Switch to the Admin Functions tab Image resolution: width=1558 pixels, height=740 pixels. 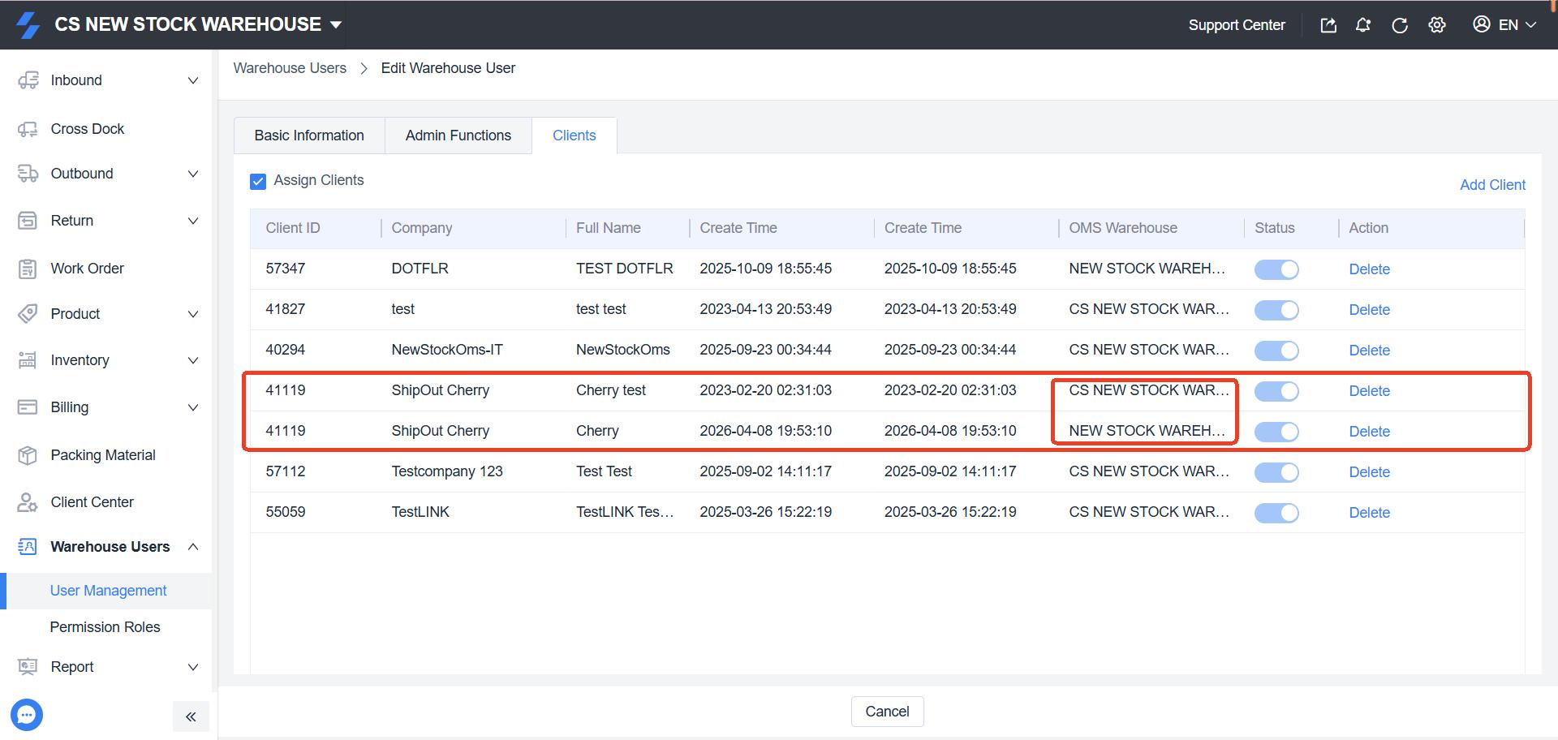tap(458, 136)
